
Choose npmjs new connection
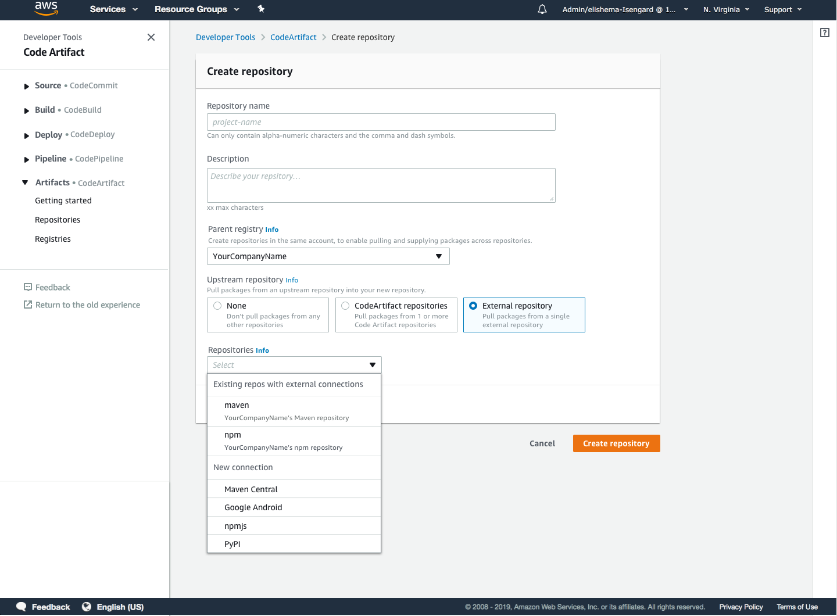294,526
